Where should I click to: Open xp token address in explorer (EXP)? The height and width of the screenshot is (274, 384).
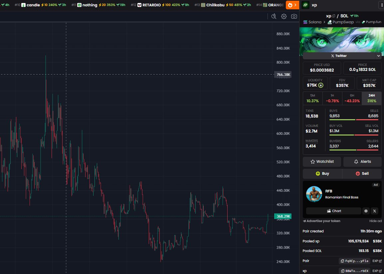tap(377, 271)
